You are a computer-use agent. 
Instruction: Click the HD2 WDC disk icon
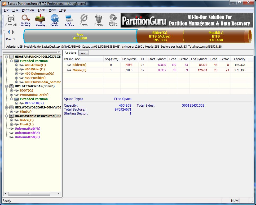(x=11, y=107)
